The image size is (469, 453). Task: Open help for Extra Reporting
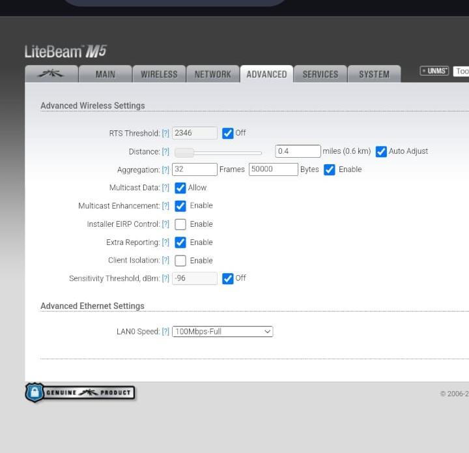[x=165, y=242]
